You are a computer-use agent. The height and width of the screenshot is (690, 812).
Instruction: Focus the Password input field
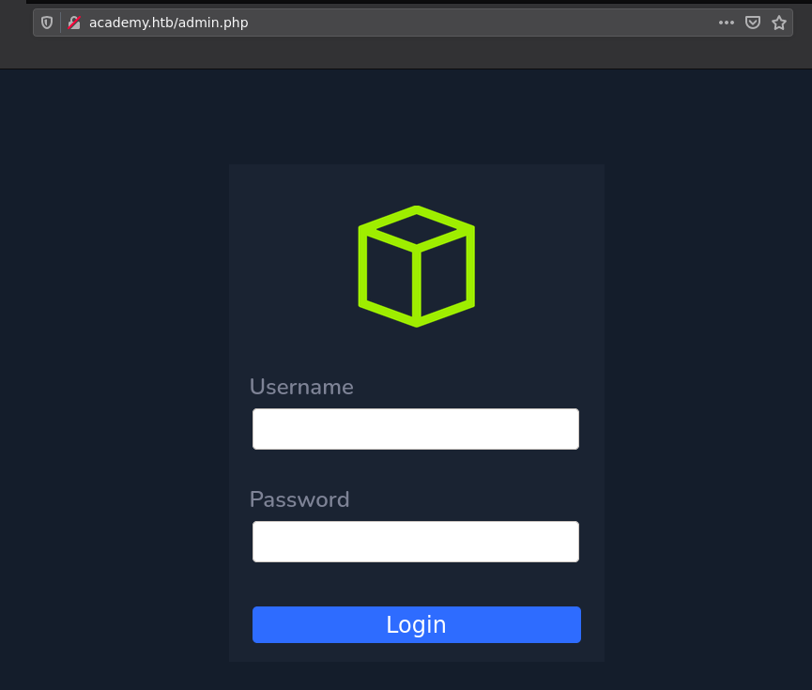click(415, 542)
